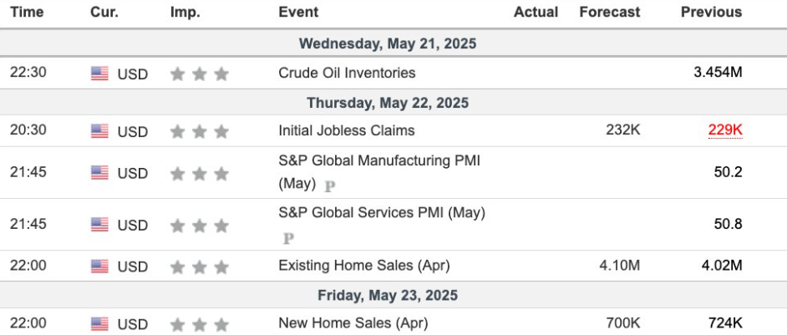This screenshot has height=335, width=787.
Task: Click the US flag in Crude Oil Inventories row
Action: click(x=99, y=74)
